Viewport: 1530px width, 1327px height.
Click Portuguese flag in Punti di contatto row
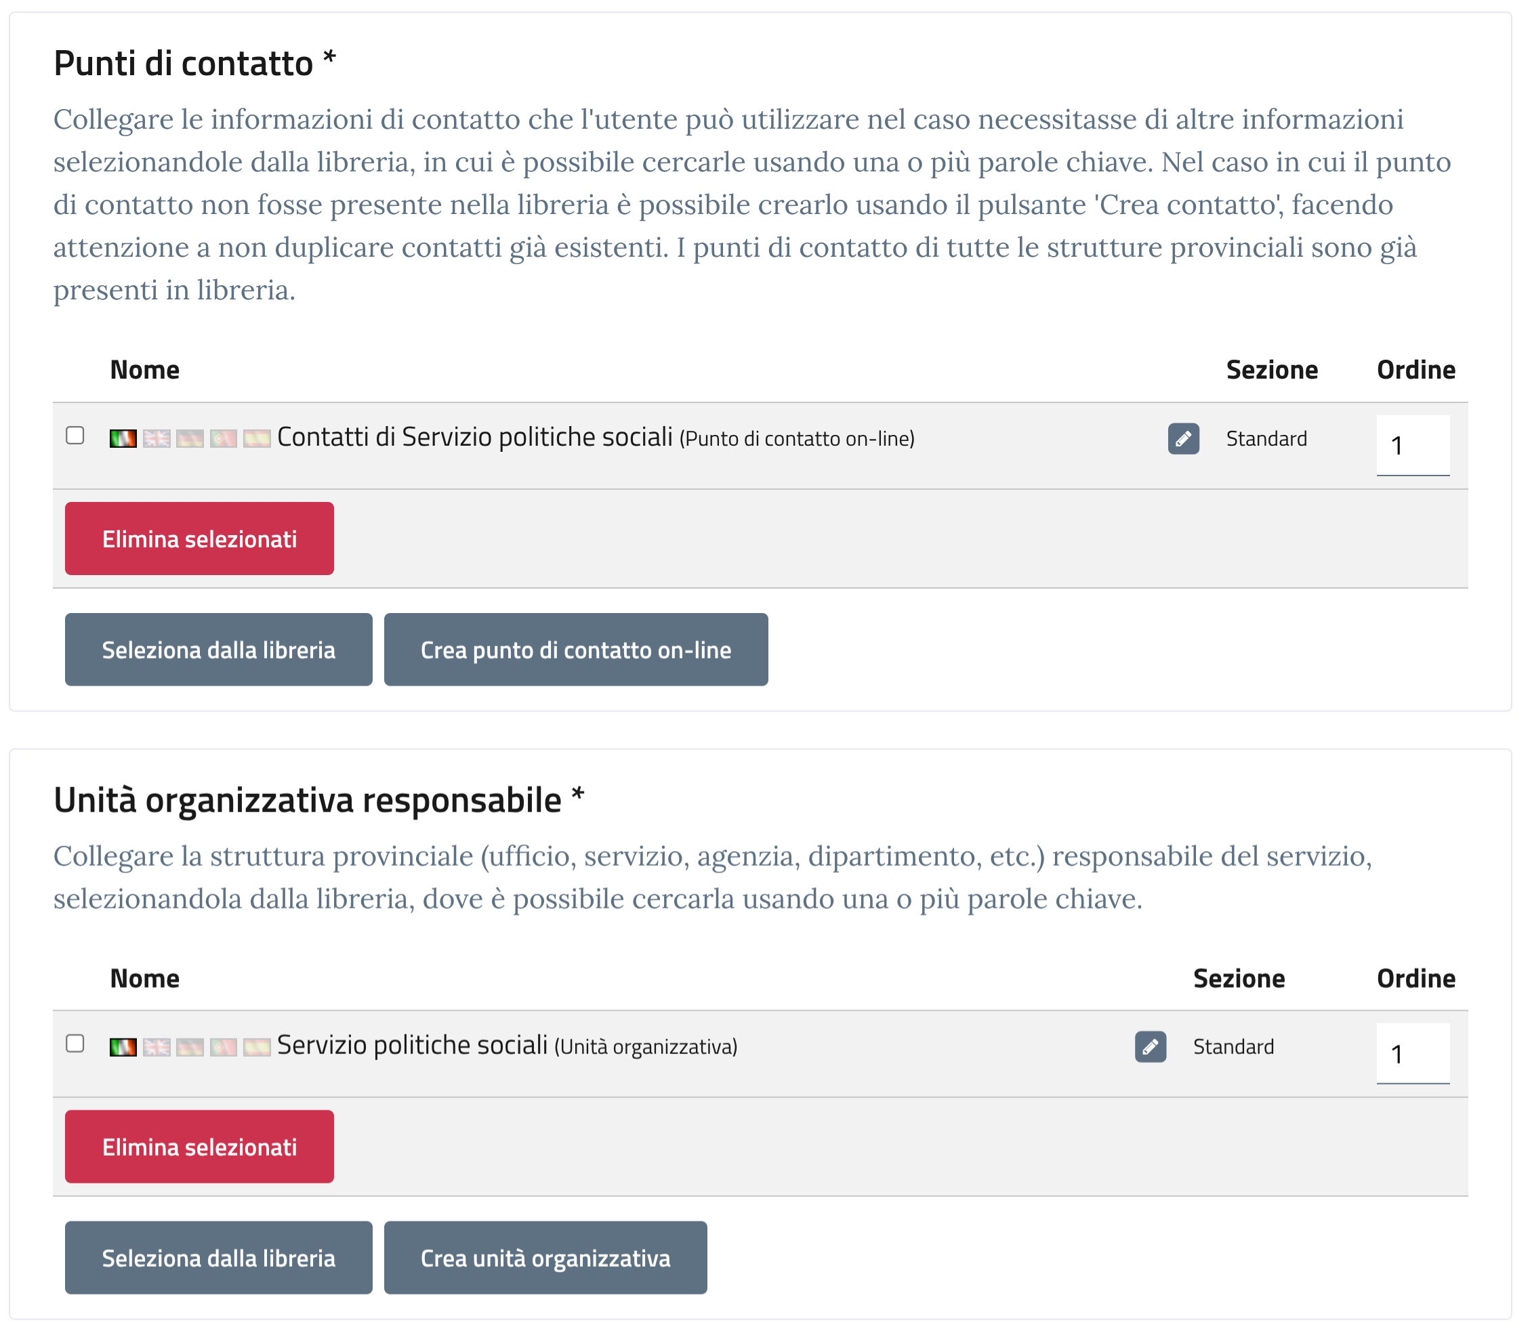tap(223, 438)
